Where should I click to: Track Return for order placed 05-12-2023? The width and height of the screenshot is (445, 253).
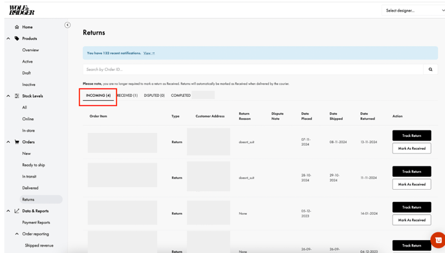pyautogui.click(x=411, y=207)
